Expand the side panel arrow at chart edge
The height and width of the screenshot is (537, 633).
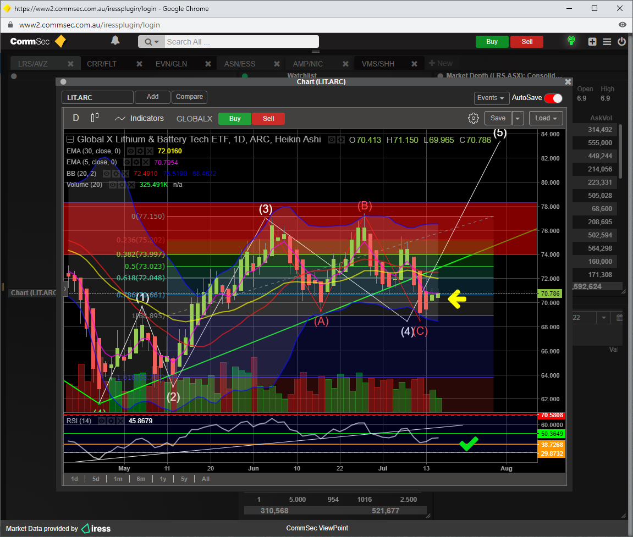tap(65, 289)
